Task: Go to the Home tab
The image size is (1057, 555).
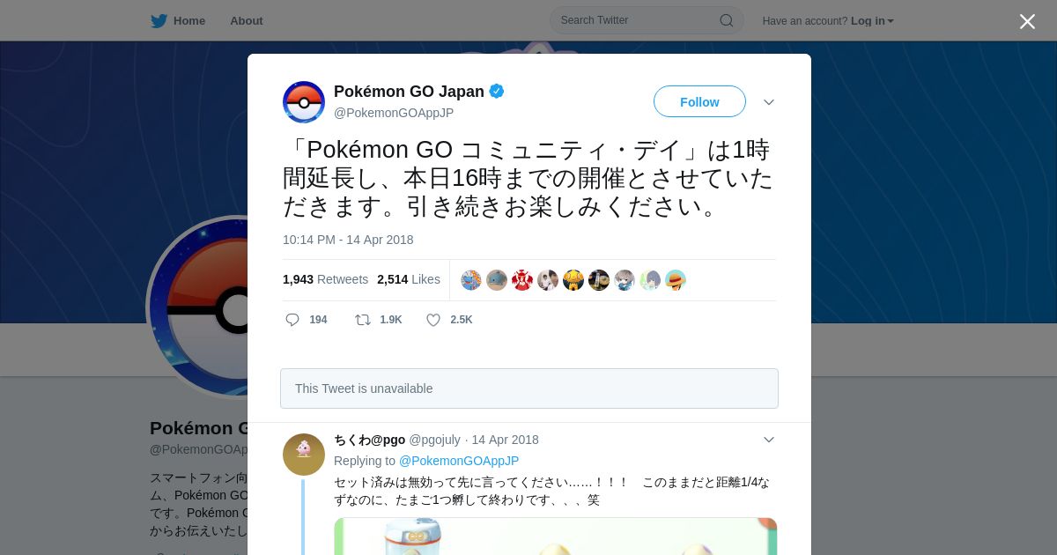Action: click(x=178, y=20)
